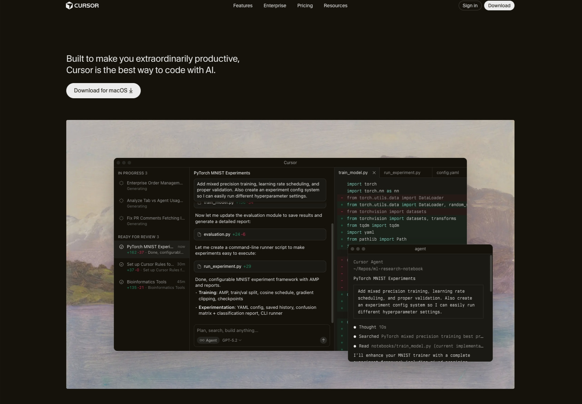The image size is (582, 404).
Task: Click check icon of Bioinformatics Tools task
Action: click(x=121, y=282)
